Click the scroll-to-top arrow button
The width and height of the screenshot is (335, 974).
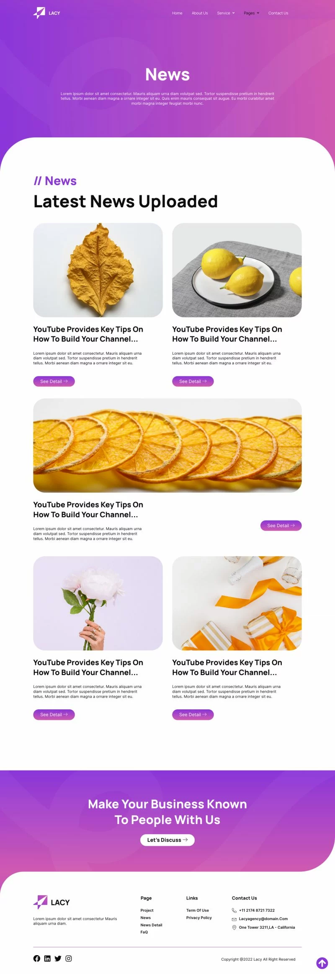(x=322, y=963)
